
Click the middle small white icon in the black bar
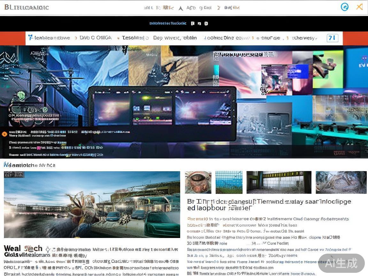point(199,23)
